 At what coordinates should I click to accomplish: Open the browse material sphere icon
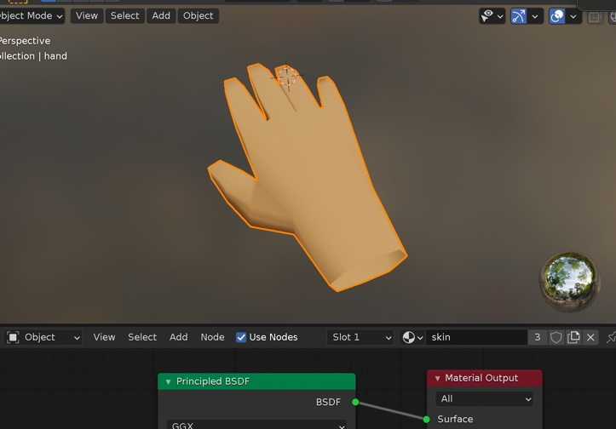tap(412, 337)
